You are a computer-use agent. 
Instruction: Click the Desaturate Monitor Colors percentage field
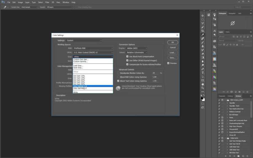[x=155, y=73]
